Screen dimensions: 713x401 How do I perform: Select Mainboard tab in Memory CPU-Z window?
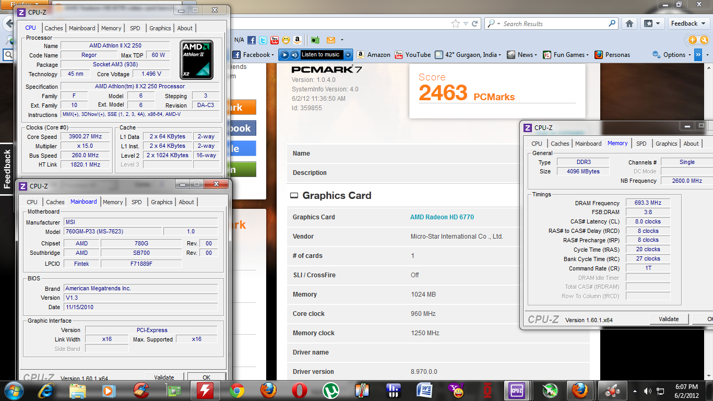588,144
